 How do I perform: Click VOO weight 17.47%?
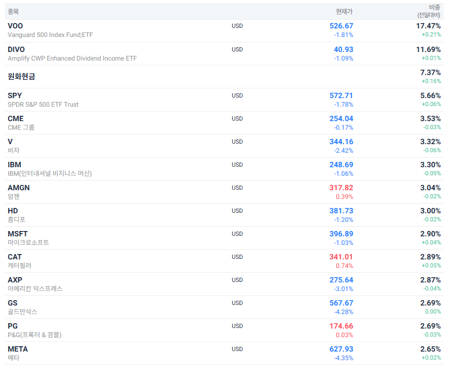coord(428,26)
